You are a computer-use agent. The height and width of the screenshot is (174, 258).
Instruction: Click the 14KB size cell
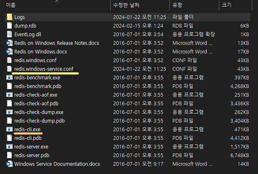click(243, 164)
